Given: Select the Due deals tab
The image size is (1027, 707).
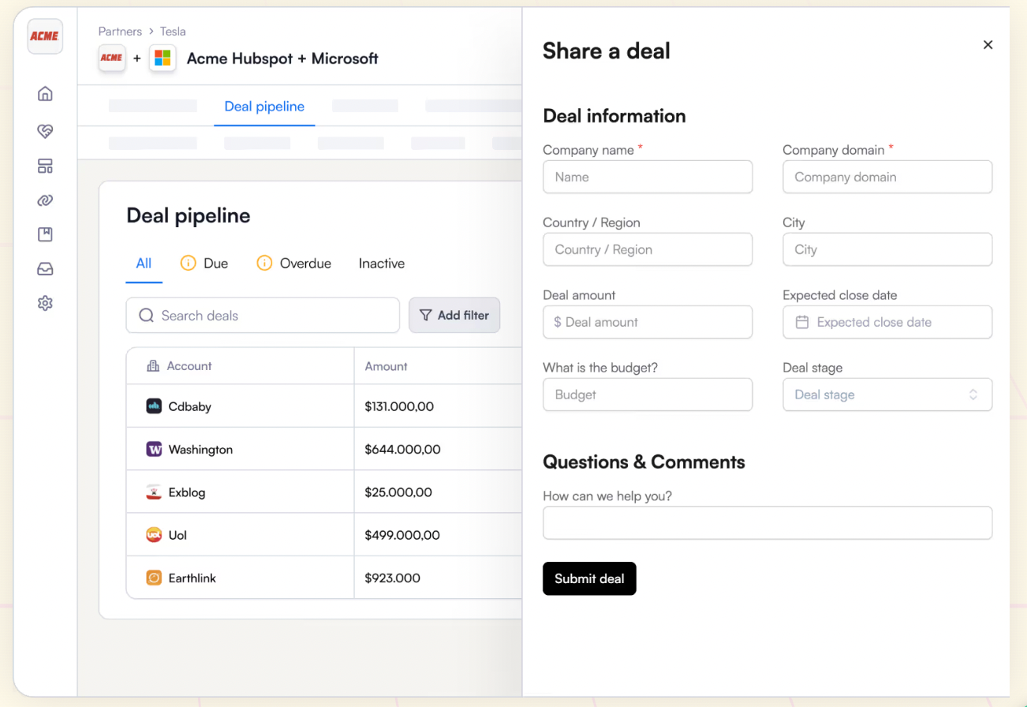Looking at the screenshot, I should pos(204,264).
